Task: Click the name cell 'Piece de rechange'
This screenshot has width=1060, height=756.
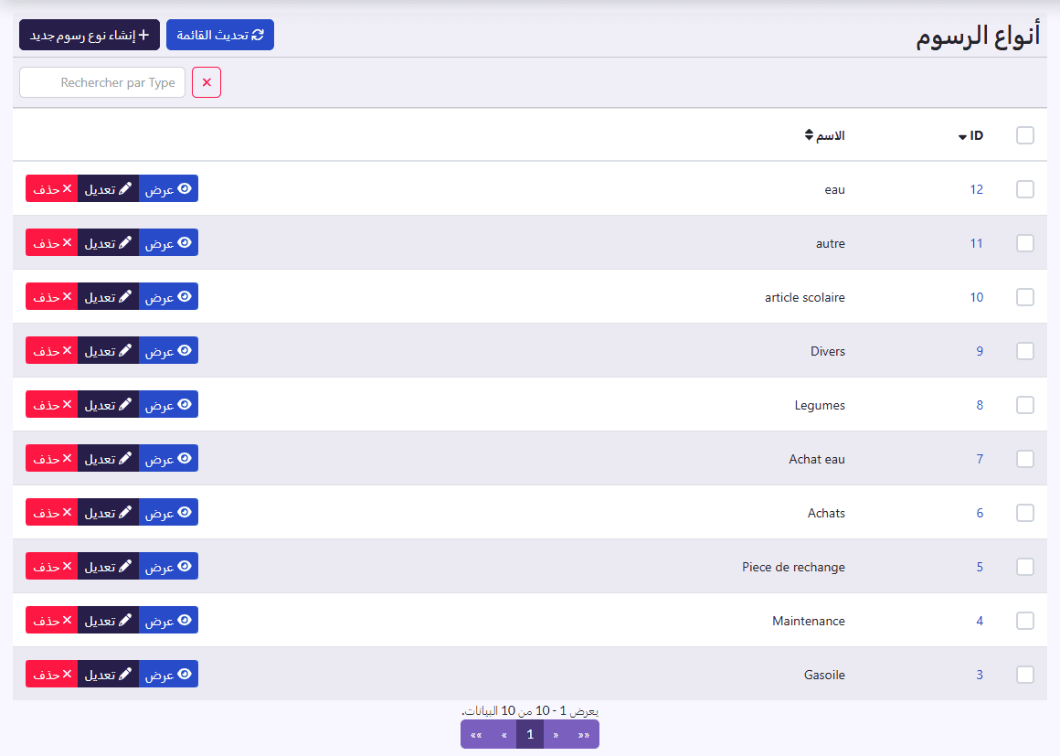Action: [x=793, y=567]
